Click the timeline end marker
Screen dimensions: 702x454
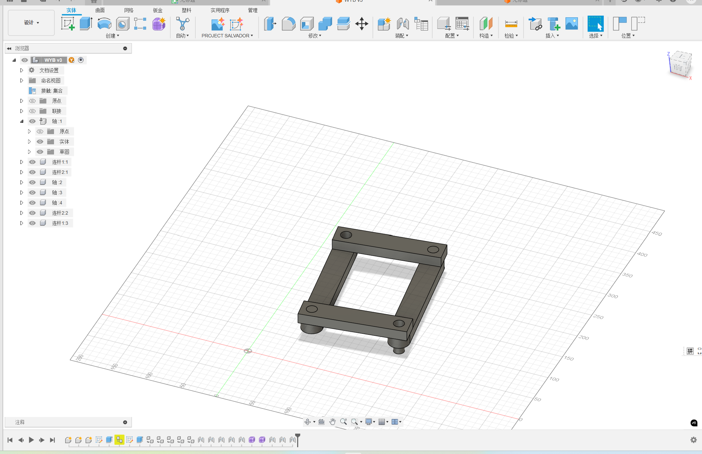tap(298, 439)
